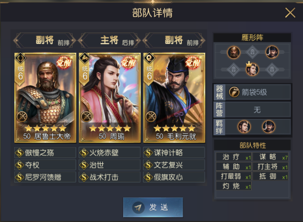The image size is (303, 222).
Task: Open the 居鲁士大帝 general card
Action: 46,98
